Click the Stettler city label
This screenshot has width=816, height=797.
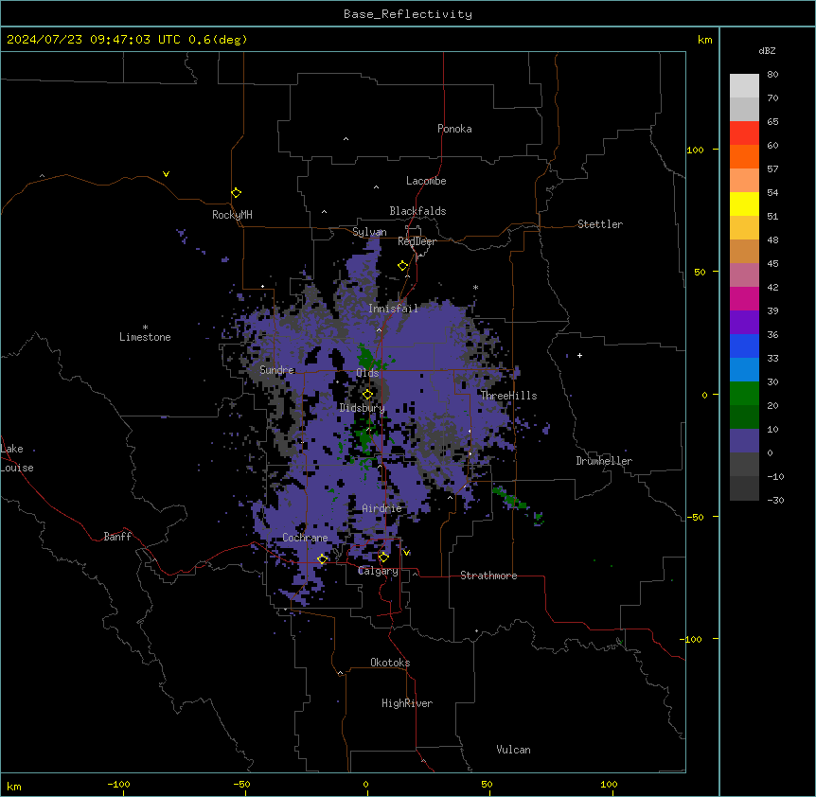click(600, 224)
